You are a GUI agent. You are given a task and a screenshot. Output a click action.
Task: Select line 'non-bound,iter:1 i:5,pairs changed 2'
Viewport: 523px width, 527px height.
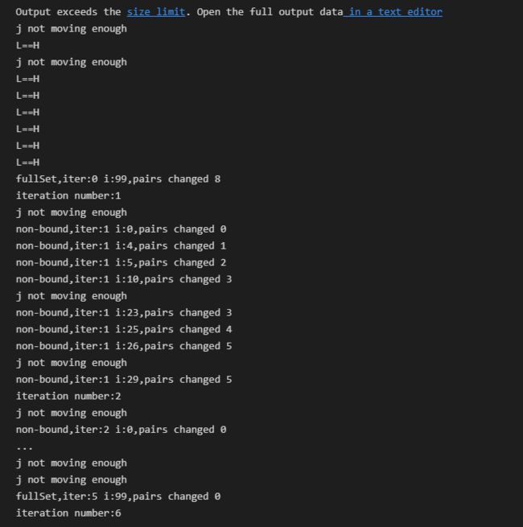121,262
